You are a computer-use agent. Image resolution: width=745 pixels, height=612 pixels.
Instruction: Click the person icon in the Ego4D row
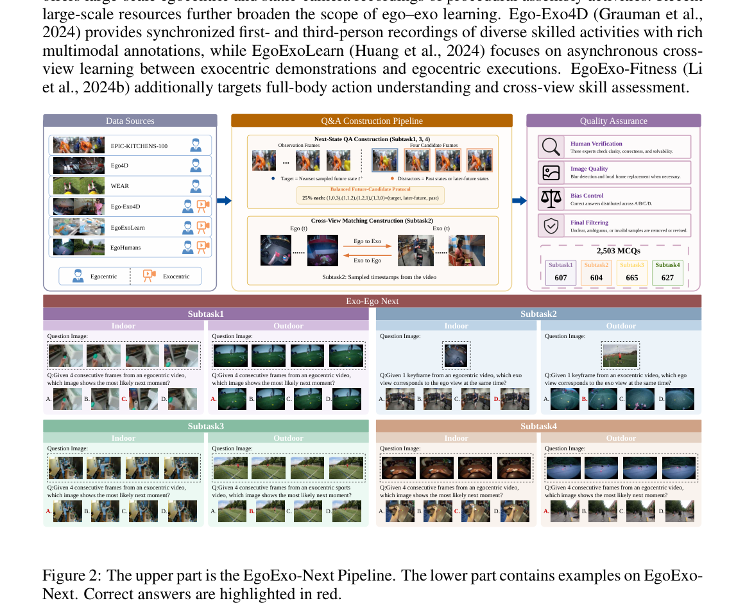click(x=195, y=166)
